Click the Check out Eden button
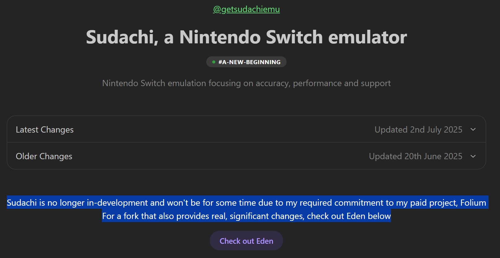 tap(246, 240)
